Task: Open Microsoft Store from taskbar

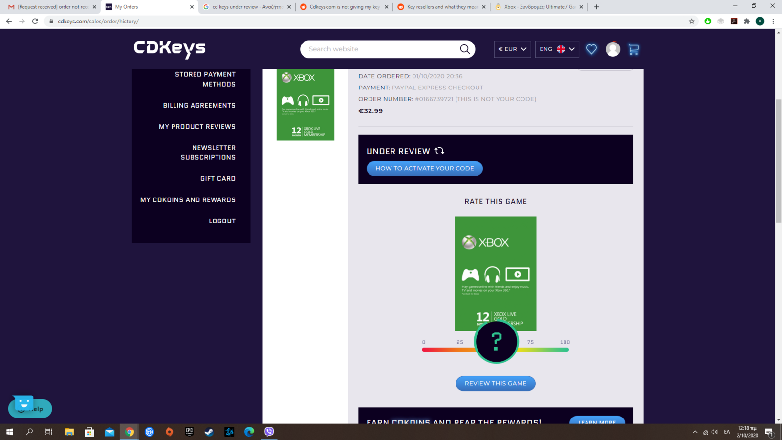Action: pyautogui.click(x=89, y=432)
